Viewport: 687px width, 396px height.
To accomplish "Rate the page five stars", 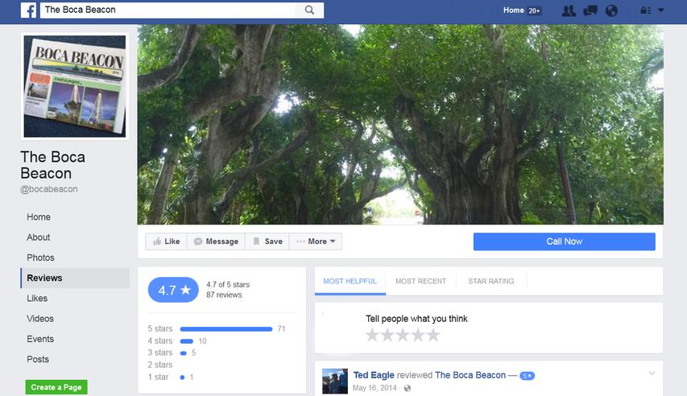I will point(433,335).
